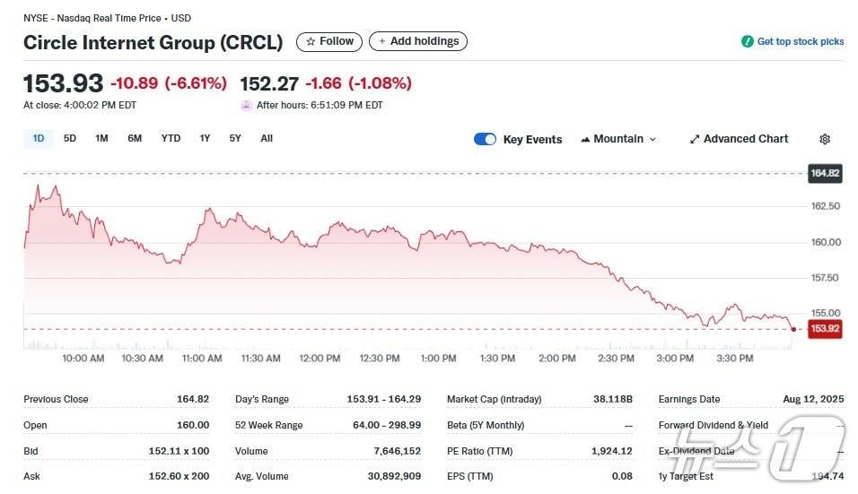Image resolution: width=858 pixels, height=494 pixels.
Task: Show the 6M chart range
Action: 135,138
